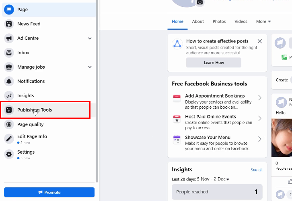Expand the Ad Centre submenu chevron
Viewport: 292px width, 201px height.
click(90, 38)
